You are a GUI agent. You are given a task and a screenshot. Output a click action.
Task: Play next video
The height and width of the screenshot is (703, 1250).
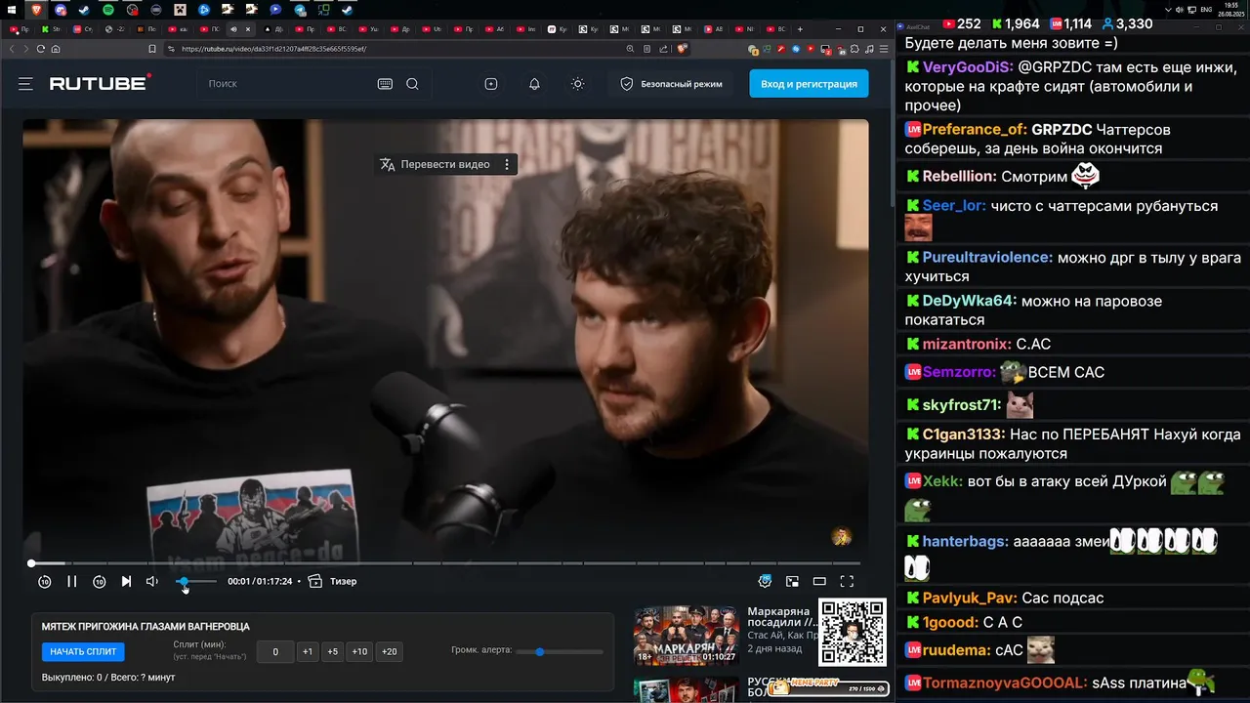[126, 581]
